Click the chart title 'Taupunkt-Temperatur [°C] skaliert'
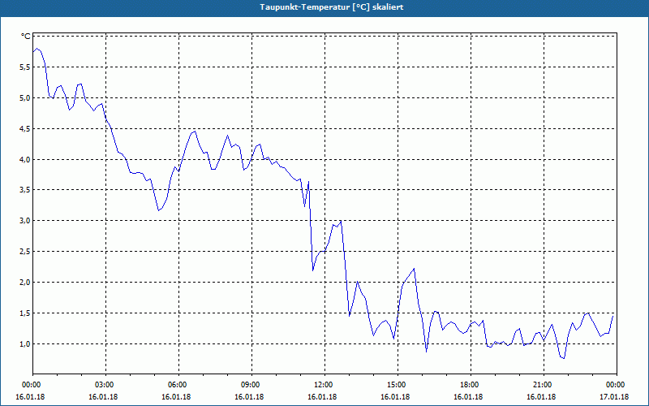Viewport: 649px width, 406px height. click(331, 7)
